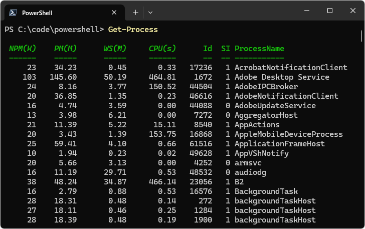This screenshot has width=365, height=229.
Task: Close the terminal window
Action: point(353,11)
